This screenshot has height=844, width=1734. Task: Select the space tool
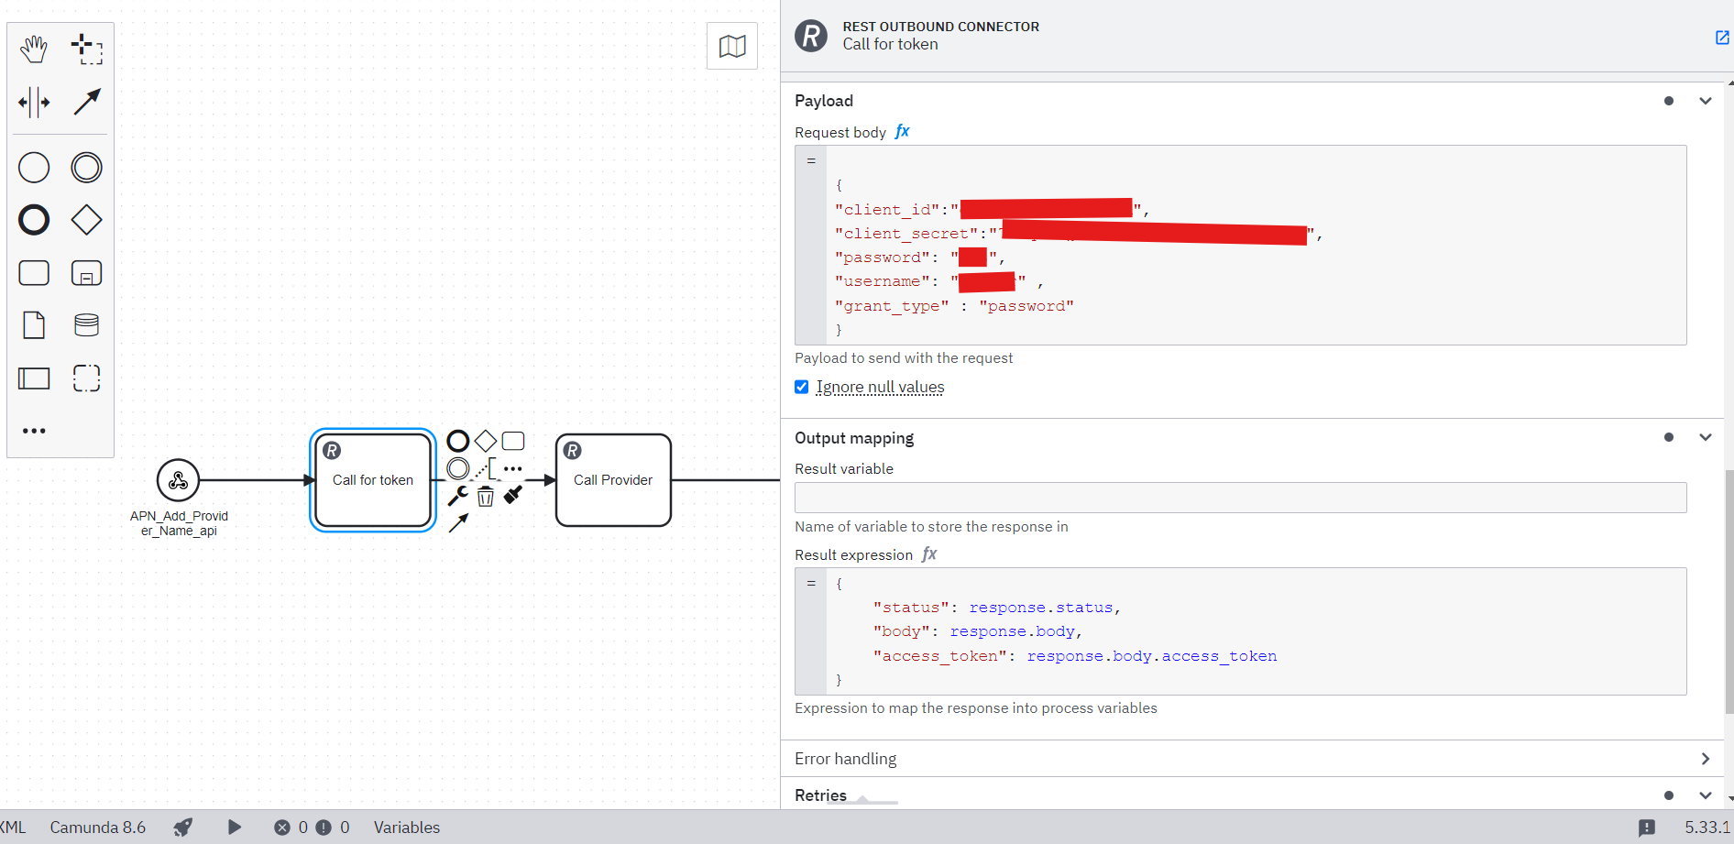[33, 102]
